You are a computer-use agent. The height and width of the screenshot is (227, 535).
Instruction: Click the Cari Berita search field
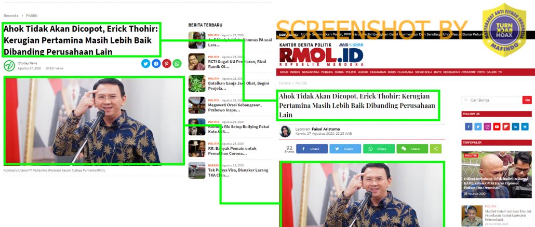[x=492, y=100]
